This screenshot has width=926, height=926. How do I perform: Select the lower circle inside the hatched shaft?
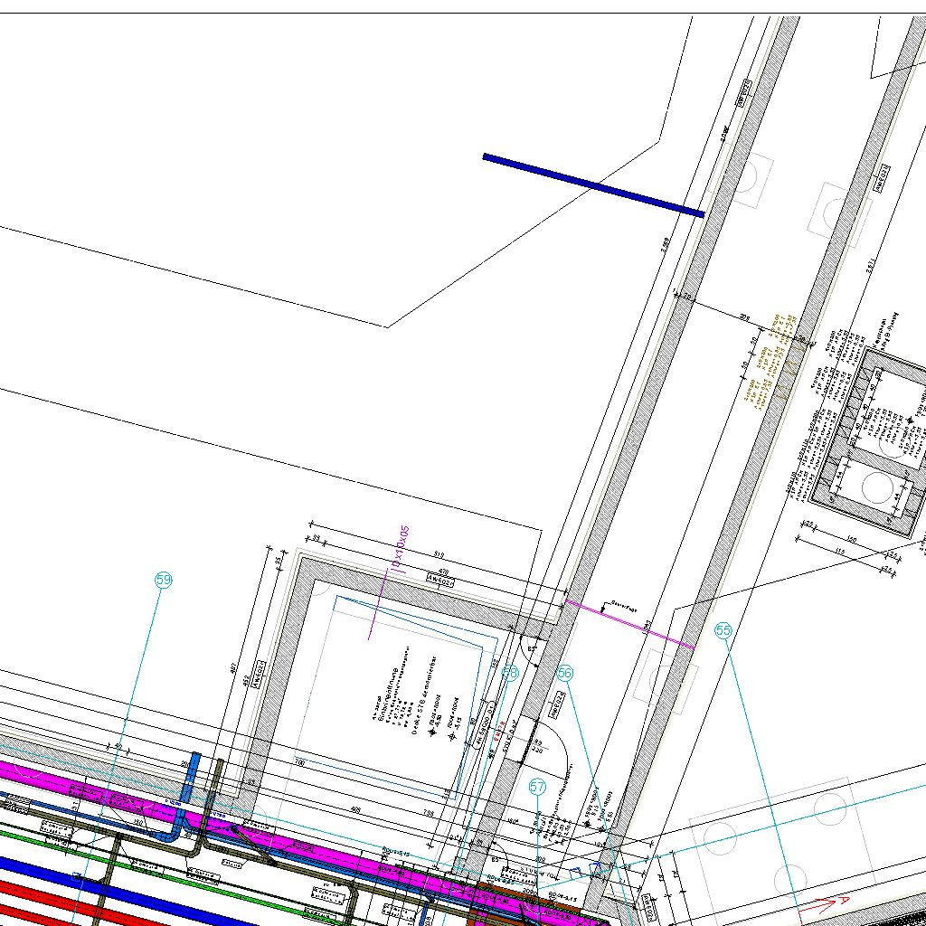coord(876,487)
